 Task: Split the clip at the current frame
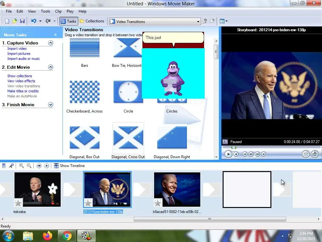(x=306, y=154)
